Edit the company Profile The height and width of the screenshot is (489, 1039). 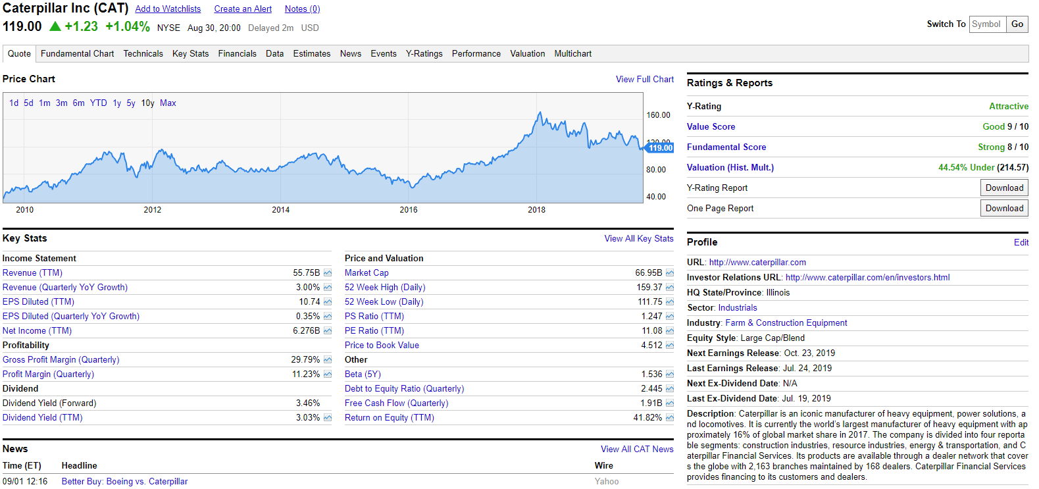pyautogui.click(x=1021, y=242)
